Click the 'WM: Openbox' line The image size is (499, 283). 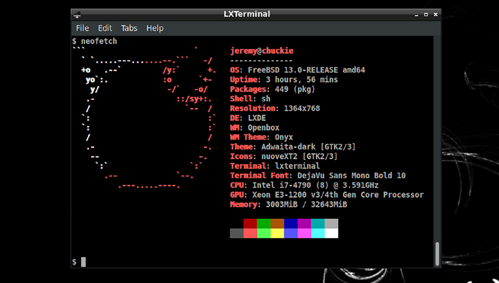(x=255, y=127)
